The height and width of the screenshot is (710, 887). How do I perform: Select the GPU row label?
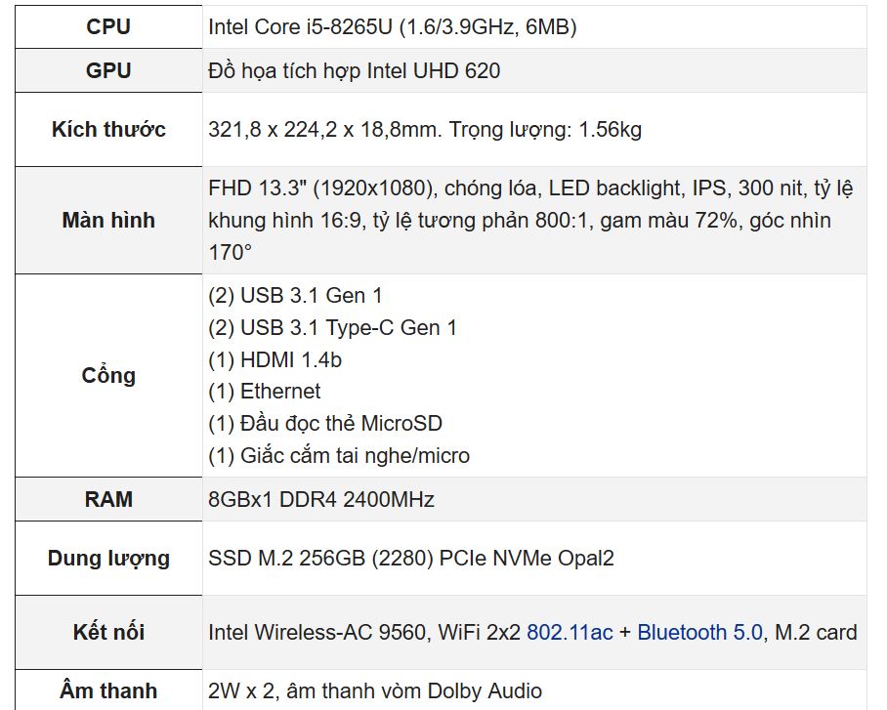point(108,70)
